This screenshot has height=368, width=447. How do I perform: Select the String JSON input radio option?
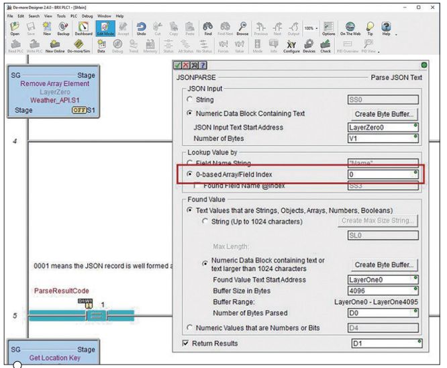[189, 99]
